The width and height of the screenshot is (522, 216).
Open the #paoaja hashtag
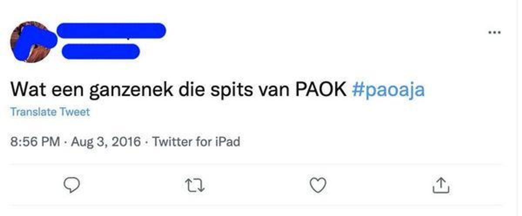tap(387, 89)
